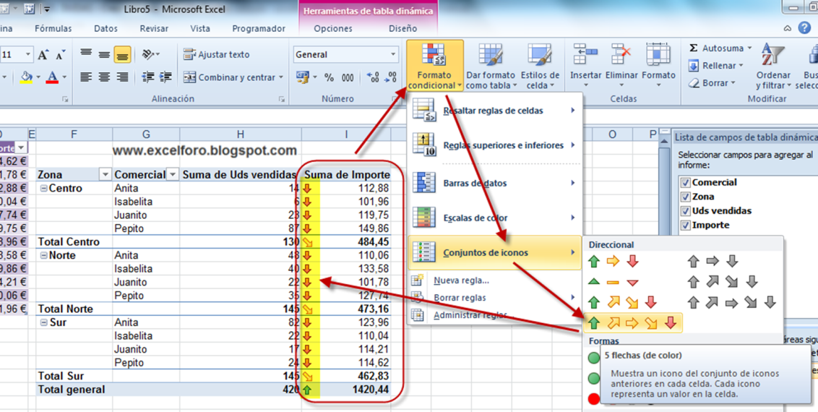818x412 pixels.
Task: Click Nueva regla... menu entry
Action: click(461, 280)
